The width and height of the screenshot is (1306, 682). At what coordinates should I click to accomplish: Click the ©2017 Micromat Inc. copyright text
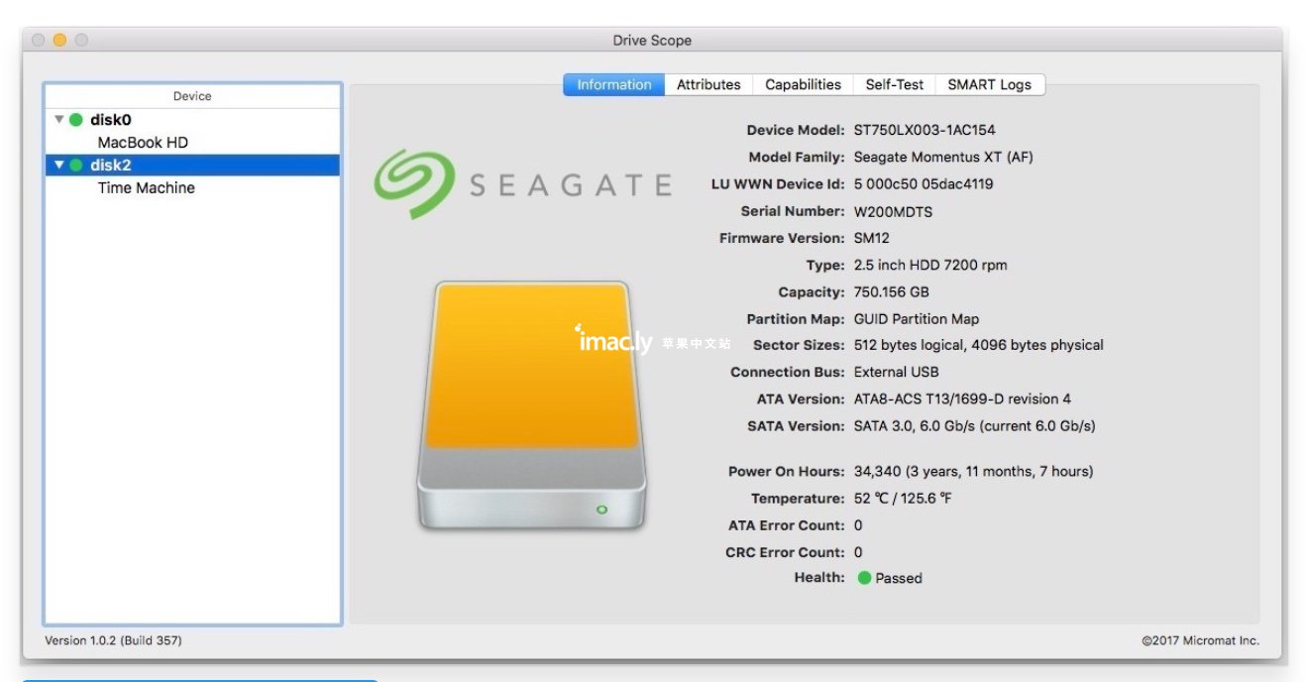pos(1200,640)
